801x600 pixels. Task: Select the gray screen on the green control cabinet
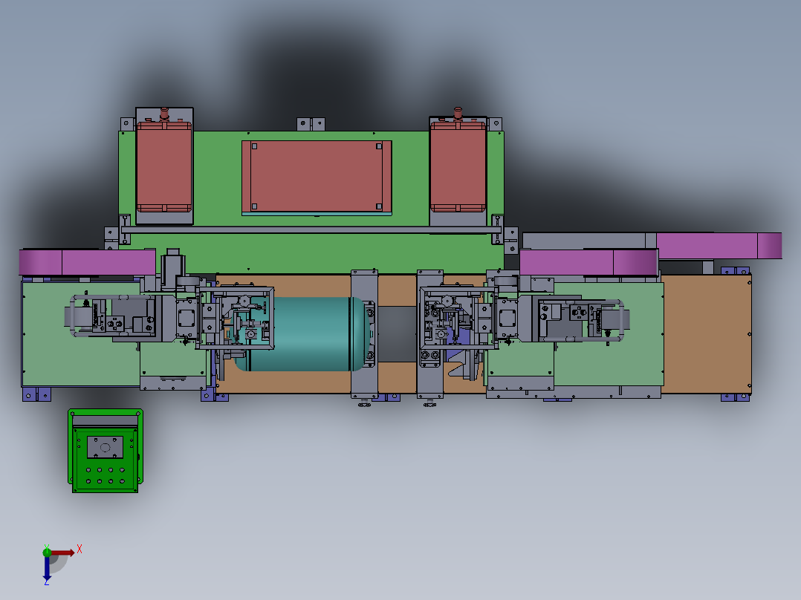point(106,447)
